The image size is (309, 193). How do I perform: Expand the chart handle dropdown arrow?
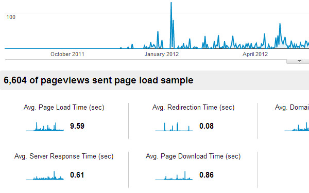coord(299,61)
